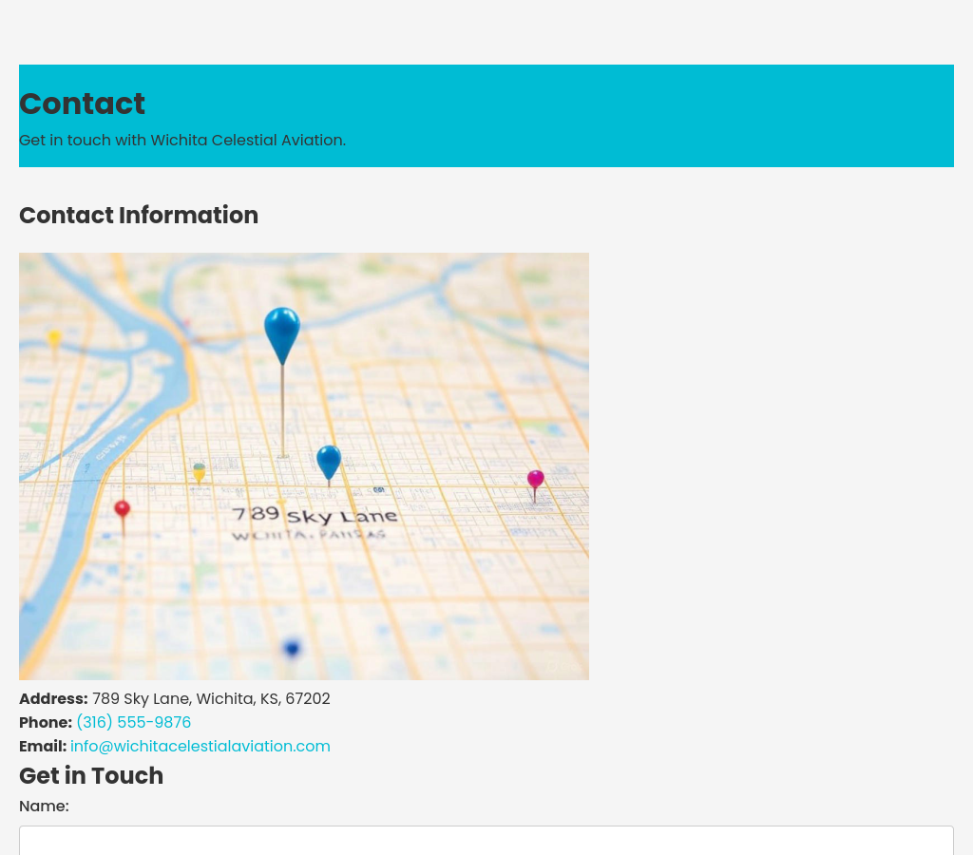
Task: Click the "789 Sky Lane" text on the map
Action: 315,515
